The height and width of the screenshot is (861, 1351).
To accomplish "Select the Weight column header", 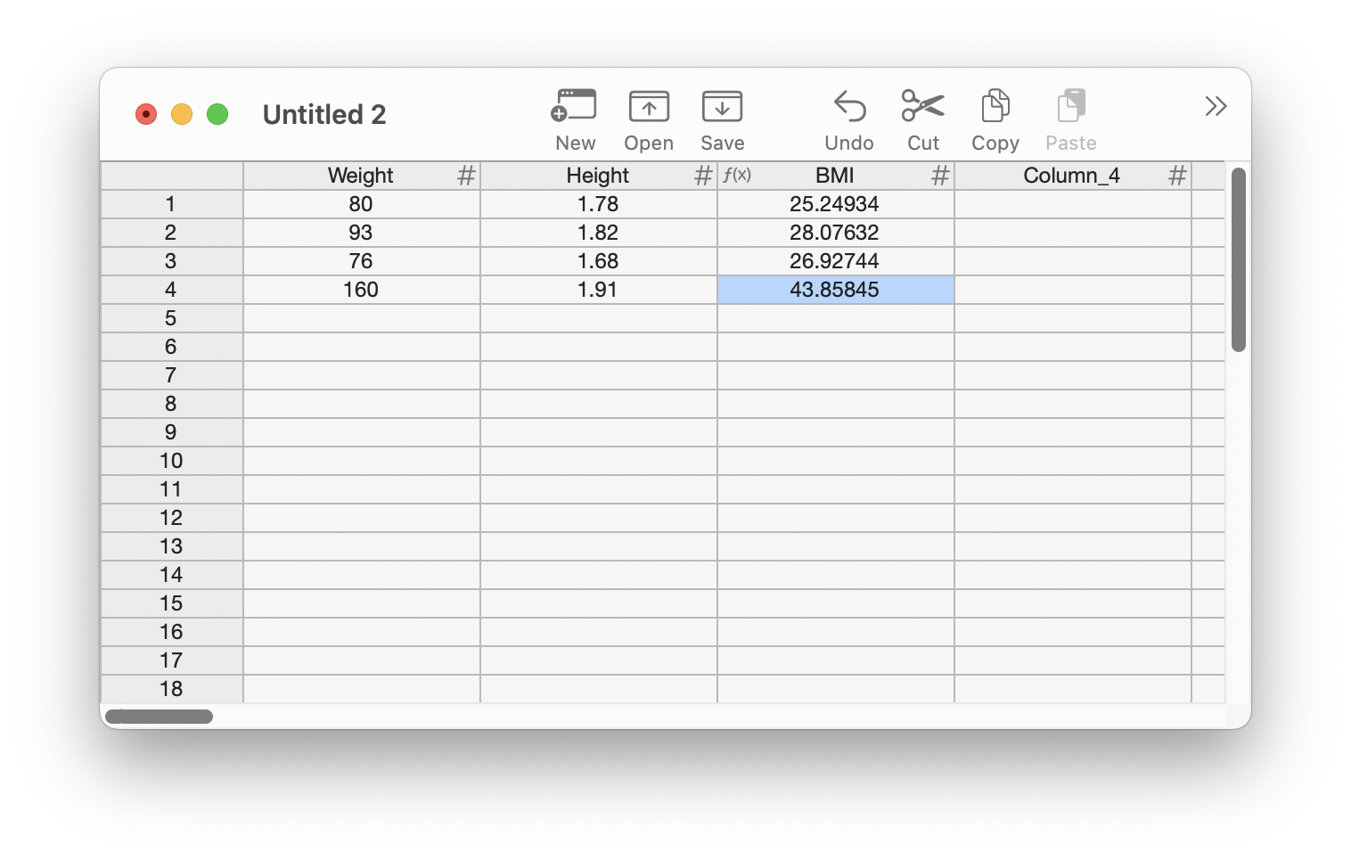I will (360, 176).
